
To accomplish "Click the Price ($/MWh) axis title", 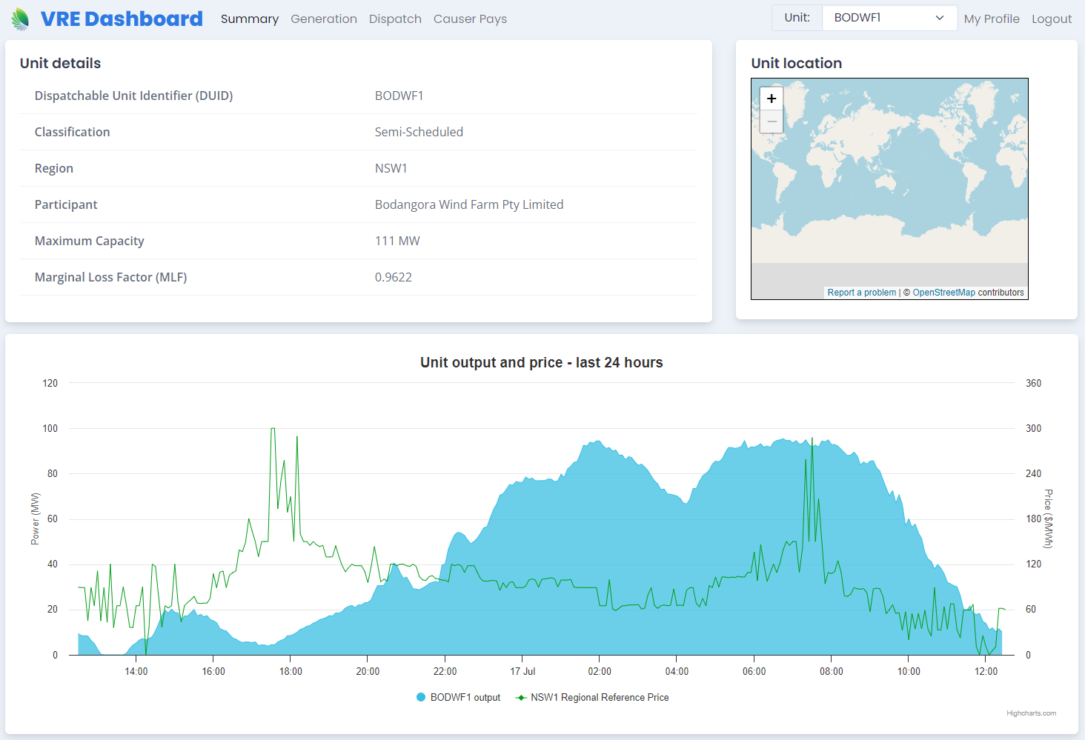I will pos(1049,519).
